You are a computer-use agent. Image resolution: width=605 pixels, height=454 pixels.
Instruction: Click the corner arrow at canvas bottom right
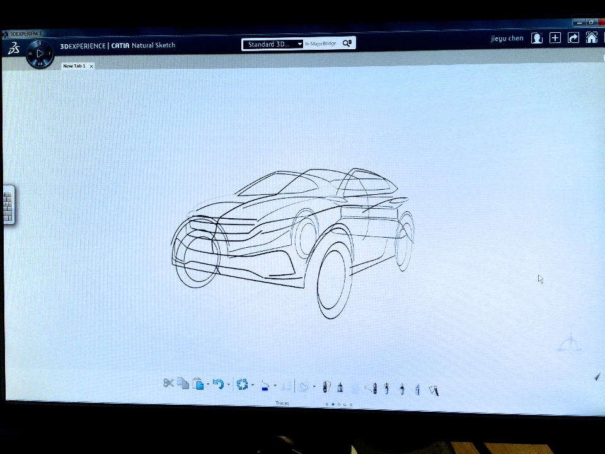click(597, 377)
